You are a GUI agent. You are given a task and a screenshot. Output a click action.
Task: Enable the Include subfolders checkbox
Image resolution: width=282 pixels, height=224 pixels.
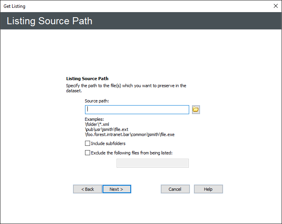tap(87, 143)
